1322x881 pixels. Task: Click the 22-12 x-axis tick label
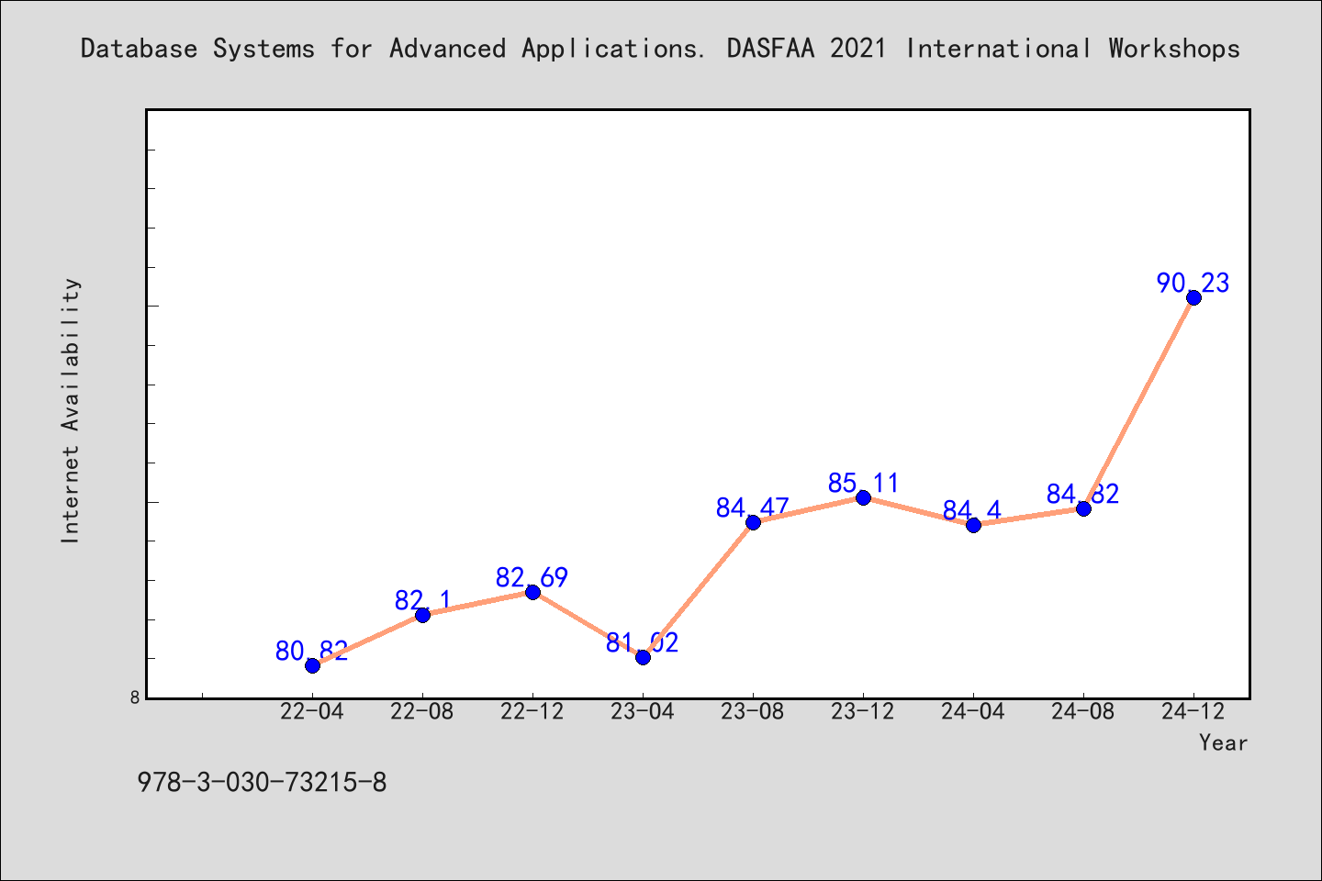pyautogui.click(x=532, y=712)
